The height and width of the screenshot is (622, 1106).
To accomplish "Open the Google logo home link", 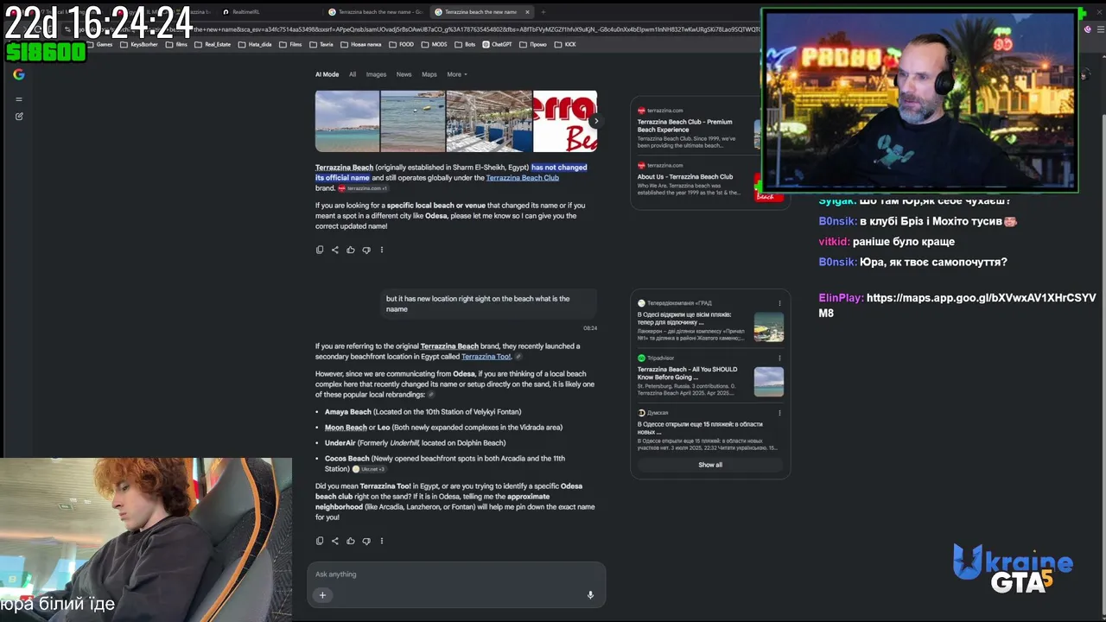I will click(x=18, y=74).
